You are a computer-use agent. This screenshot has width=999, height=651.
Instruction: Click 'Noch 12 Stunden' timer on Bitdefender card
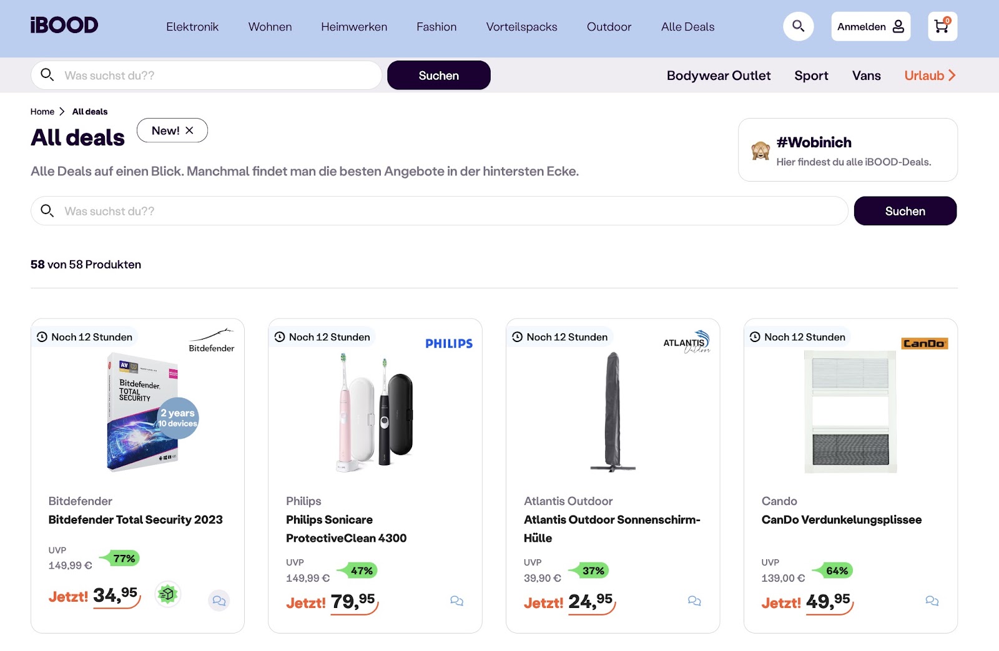(x=85, y=337)
